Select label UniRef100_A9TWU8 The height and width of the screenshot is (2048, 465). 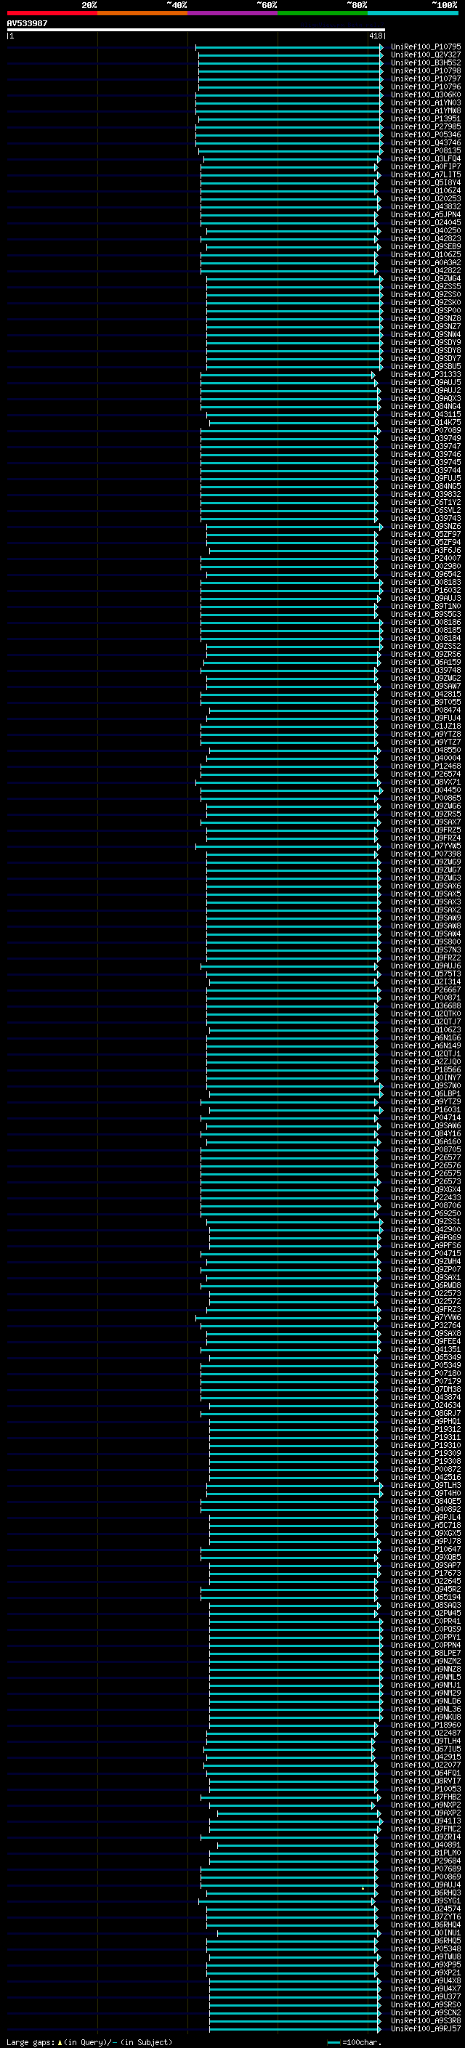pyautogui.click(x=425, y=1956)
